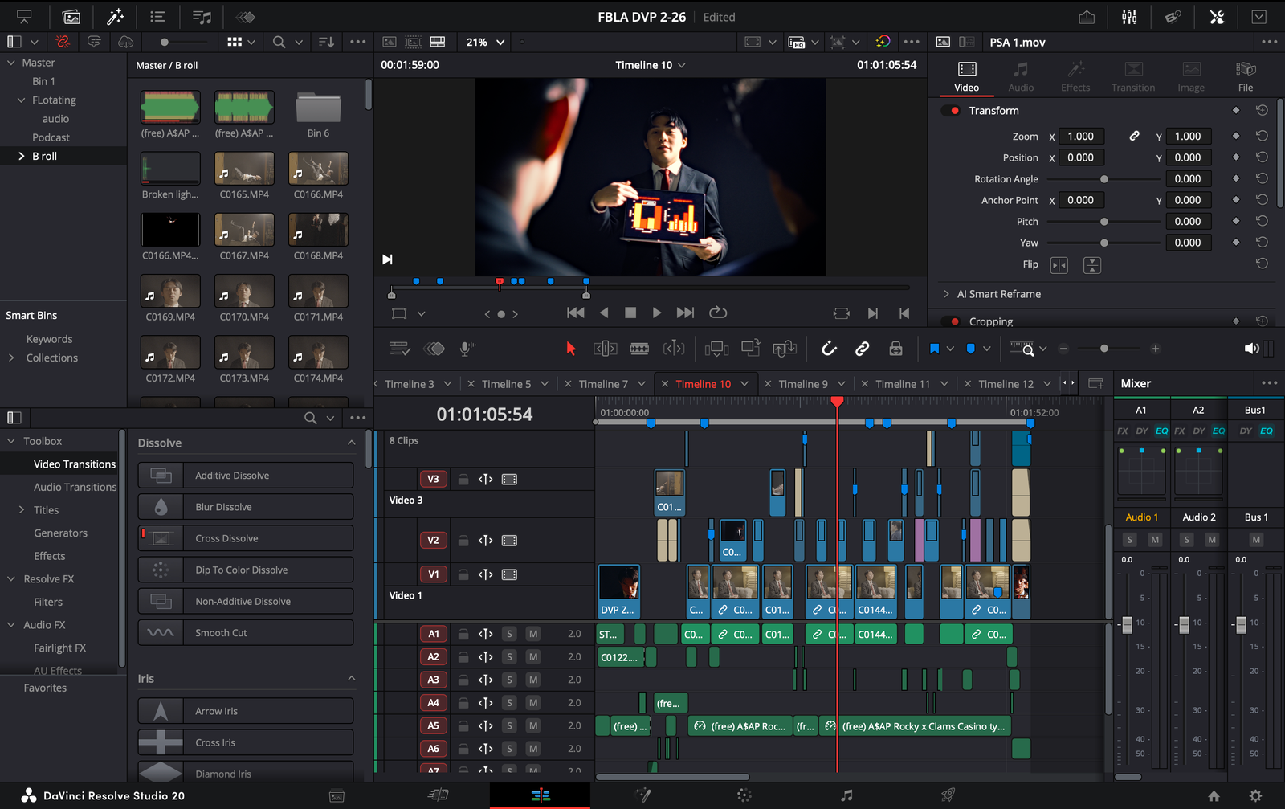Jump to the last frame
The height and width of the screenshot is (809, 1285).
pos(685,313)
